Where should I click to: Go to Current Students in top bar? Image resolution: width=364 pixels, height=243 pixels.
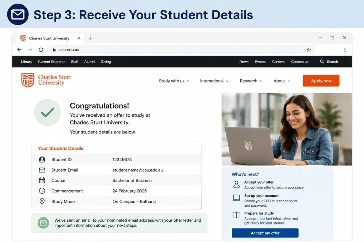coord(52,62)
